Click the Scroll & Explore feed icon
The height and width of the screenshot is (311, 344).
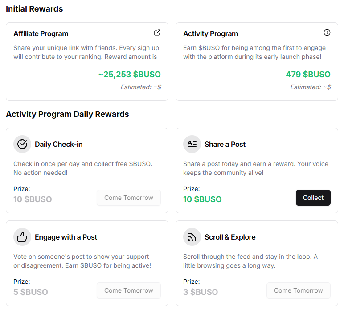pos(192,237)
